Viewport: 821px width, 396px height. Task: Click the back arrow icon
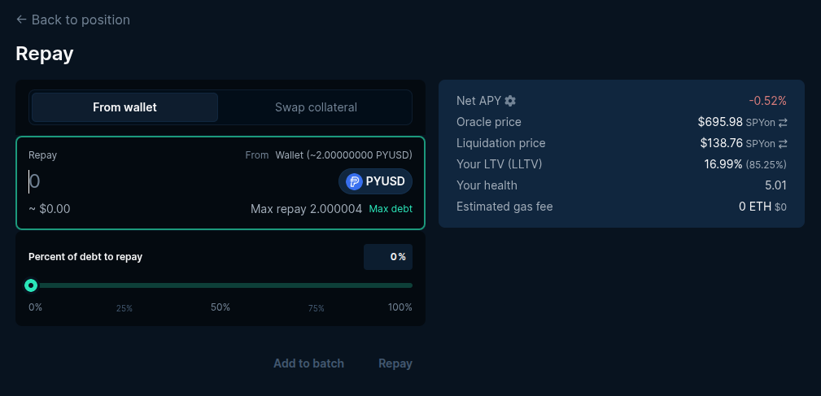pyautogui.click(x=22, y=20)
